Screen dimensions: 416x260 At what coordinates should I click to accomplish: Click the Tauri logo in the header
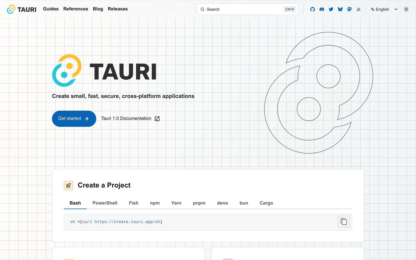click(x=22, y=9)
